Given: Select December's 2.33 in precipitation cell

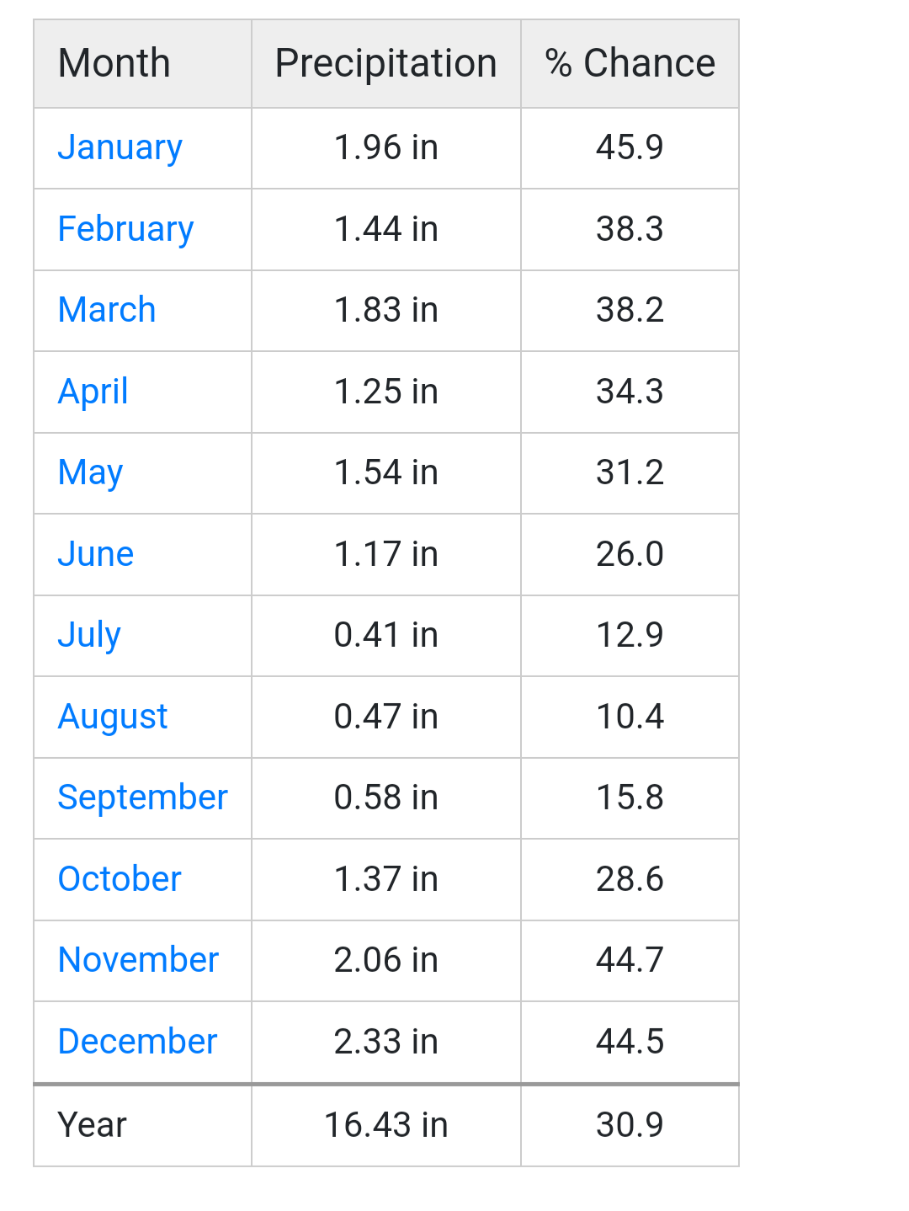Looking at the screenshot, I should pos(386,1043).
